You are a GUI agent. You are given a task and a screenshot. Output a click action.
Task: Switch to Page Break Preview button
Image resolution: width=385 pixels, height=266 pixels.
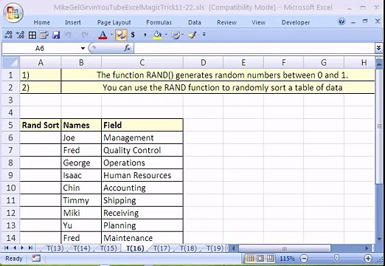(x=271, y=259)
